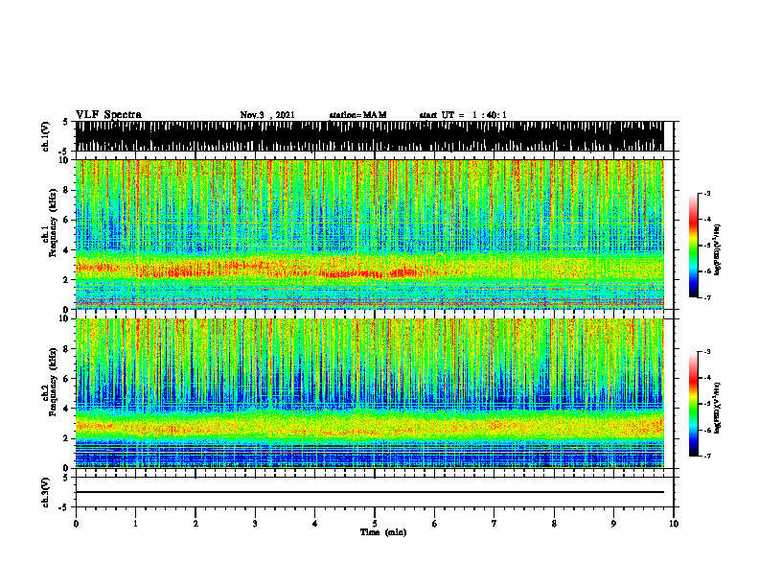Click time-axis tick label "6" minutes
Screen dimensions: 759x587
tap(435, 524)
